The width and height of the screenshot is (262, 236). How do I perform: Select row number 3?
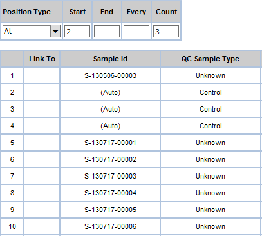[x=12, y=109]
